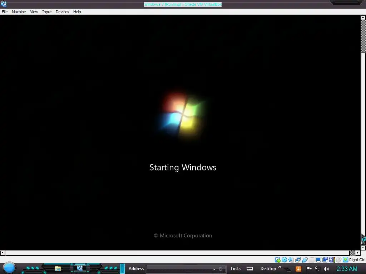Click the recording status icon
This screenshot has height=274, width=366.
[x=325, y=260]
